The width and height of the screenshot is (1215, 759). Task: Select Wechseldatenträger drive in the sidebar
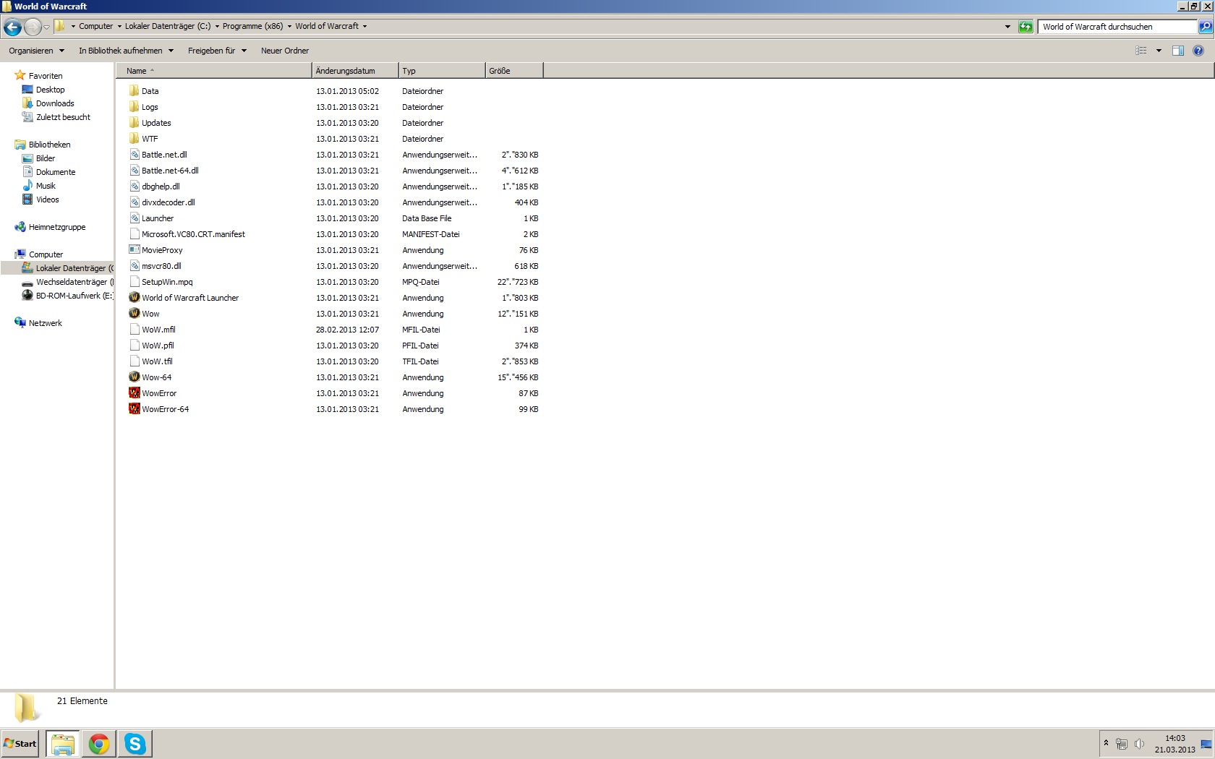(67, 282)
